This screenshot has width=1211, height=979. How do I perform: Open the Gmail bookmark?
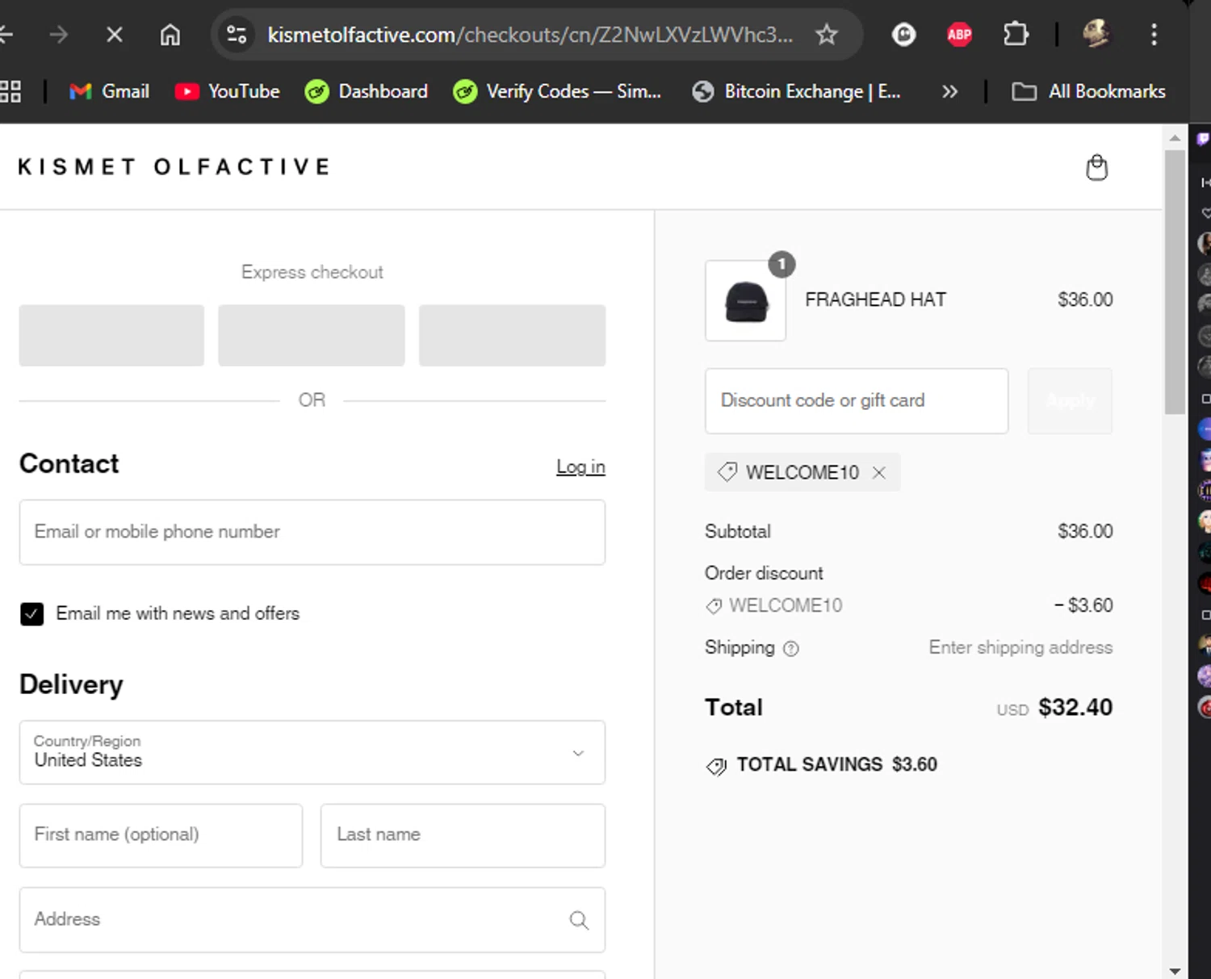pos(109,91)
